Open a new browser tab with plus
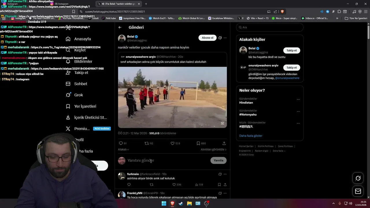This screenshot has width=370, height=208. tap(146, 4)
